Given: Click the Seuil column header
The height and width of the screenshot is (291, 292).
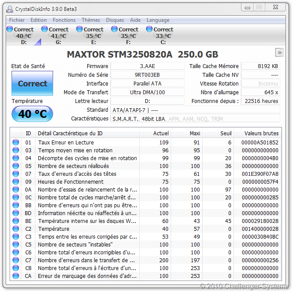Looking at the screenshot, I should point(218,134).
